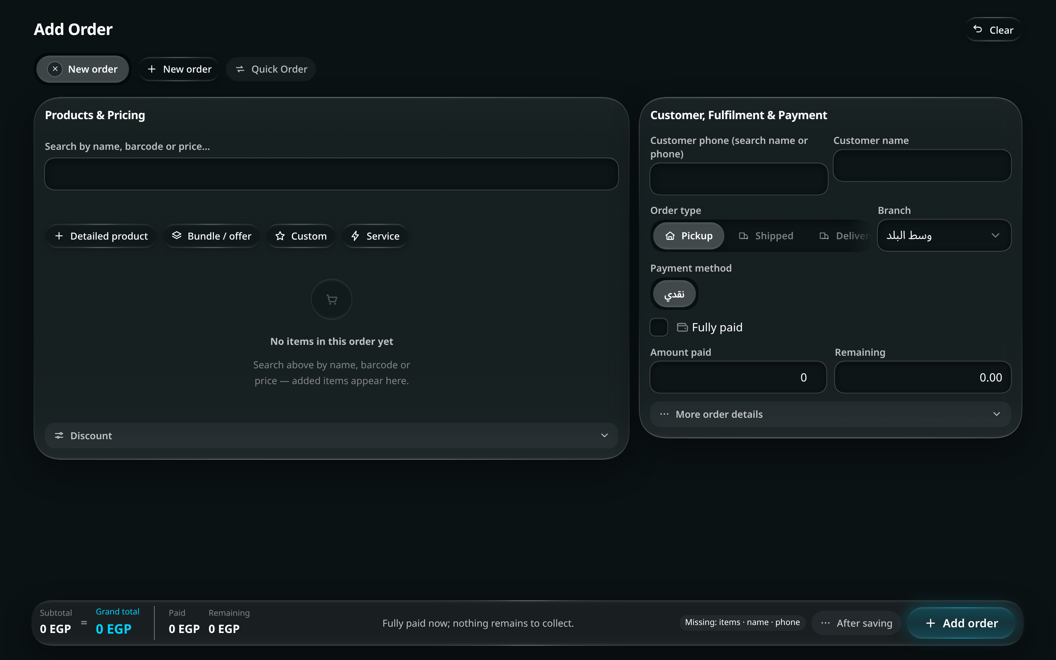Click the Delivery truck icon

pyautogui.click(x=824, y=236)
